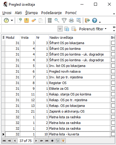Sort by the Modul column header
The image size is (116, 145).
13,38
